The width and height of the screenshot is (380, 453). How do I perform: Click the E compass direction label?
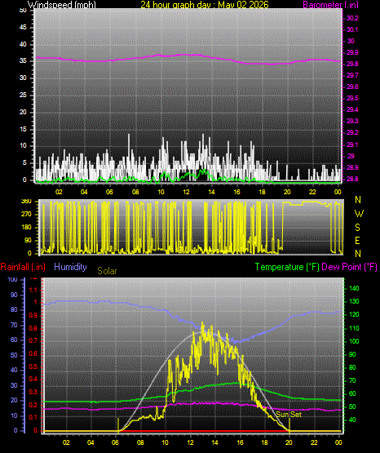point(357,240)
